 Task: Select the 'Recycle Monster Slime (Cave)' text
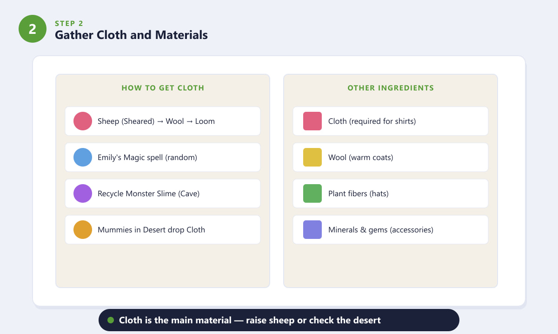pos(148,193)
